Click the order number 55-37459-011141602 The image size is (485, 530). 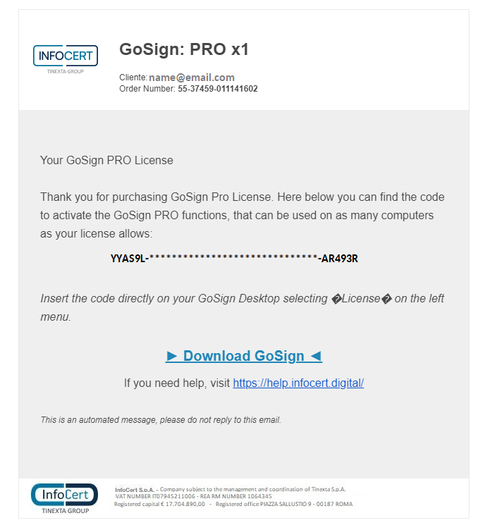(218, 89)
